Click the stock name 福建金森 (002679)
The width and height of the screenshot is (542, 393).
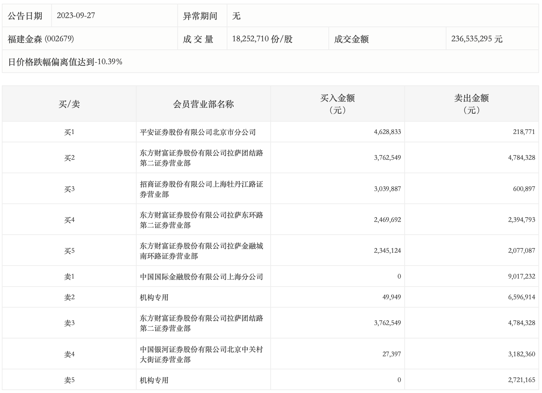click(41, 39)
